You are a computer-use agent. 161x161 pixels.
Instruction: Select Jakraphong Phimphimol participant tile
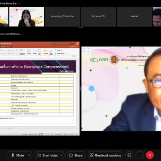63,17
